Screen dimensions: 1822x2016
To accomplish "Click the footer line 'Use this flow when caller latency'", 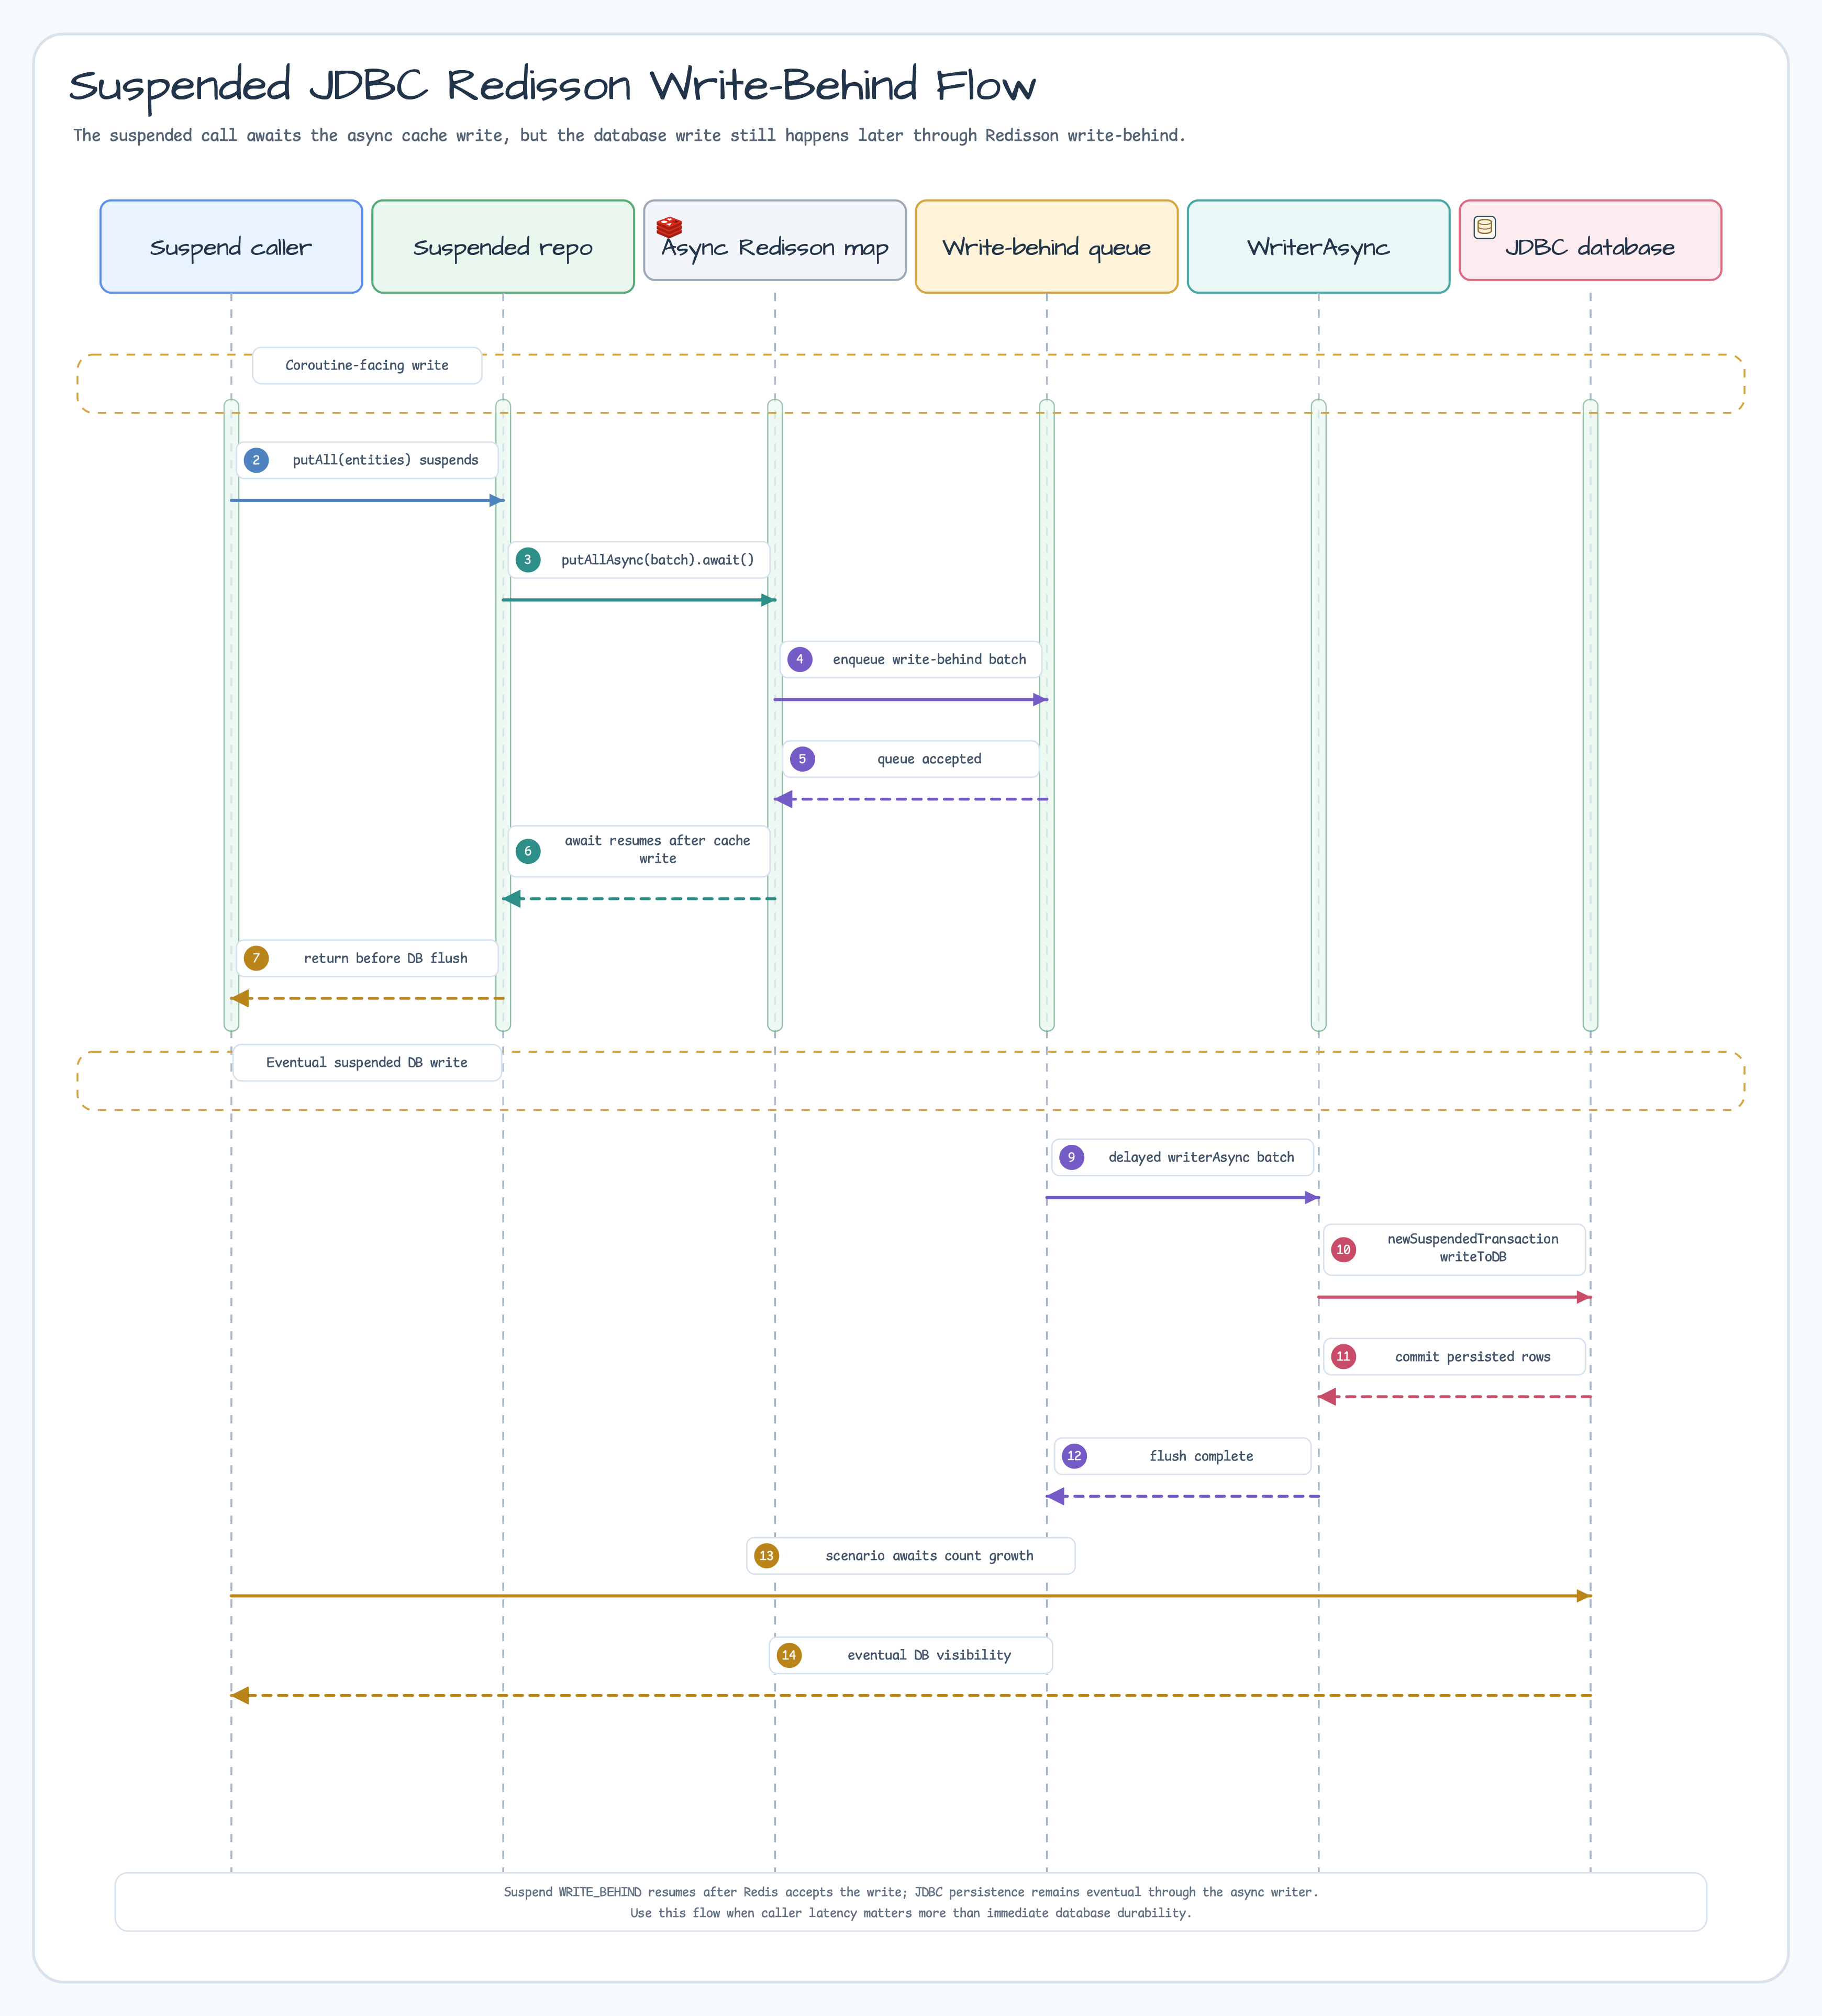I will pos(911,1913).
